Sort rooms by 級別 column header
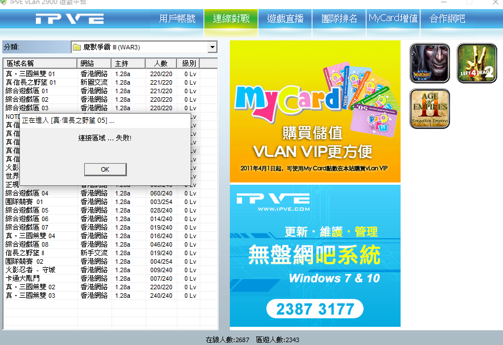This screenshot has width=503, height=345. tap(189, 63)
